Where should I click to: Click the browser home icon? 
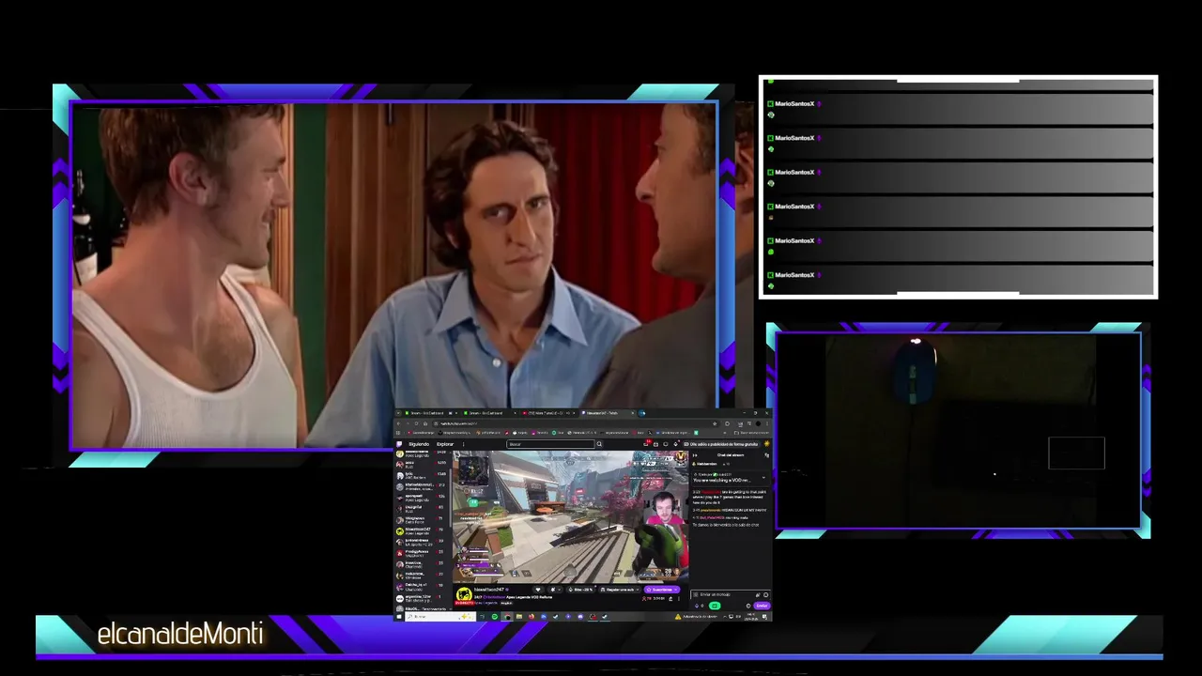pos(425,423)
